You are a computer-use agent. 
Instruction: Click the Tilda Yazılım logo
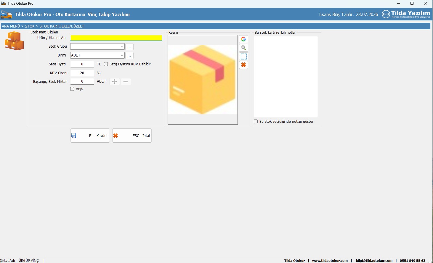[x=406, y=14]
